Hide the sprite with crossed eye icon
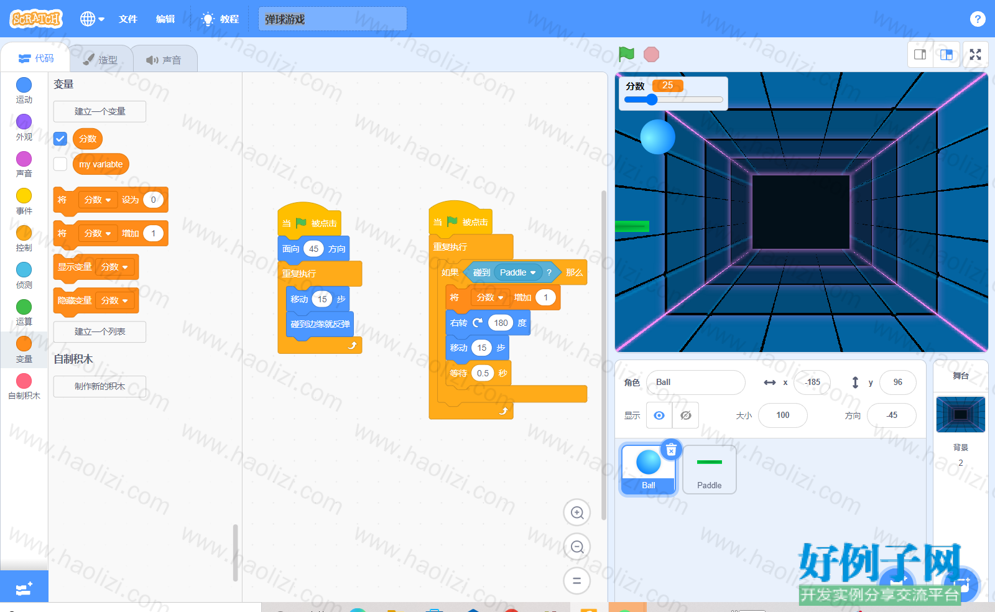The height and width of the screenshot is (612, 995). pyautogui.click(x=686, y=415)
